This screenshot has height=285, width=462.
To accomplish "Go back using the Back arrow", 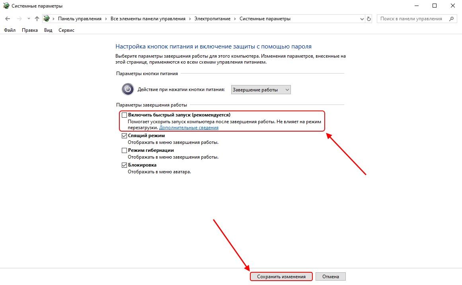I will click(8, 19).
